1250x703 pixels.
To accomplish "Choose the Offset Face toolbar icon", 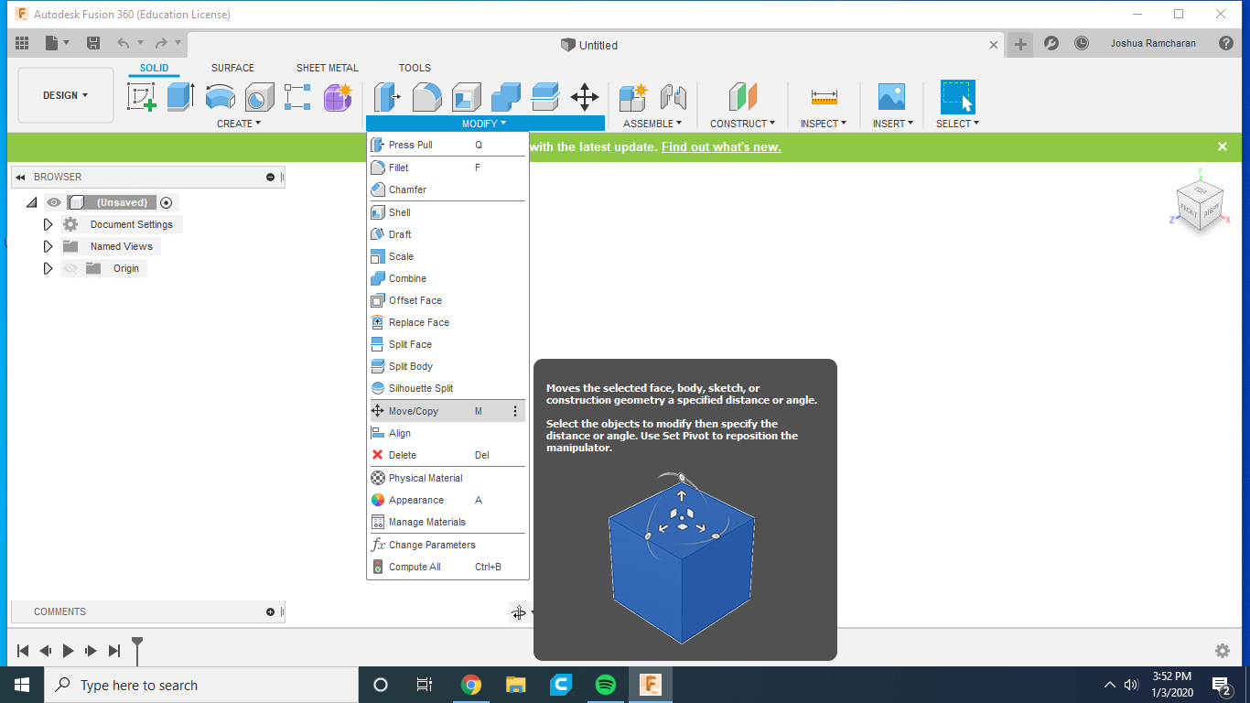I will click(544, 96).
